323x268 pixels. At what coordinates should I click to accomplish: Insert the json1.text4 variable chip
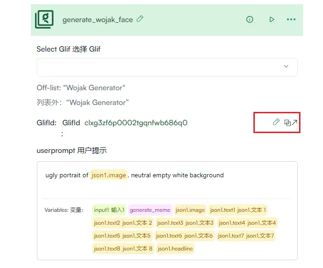click(x=247, y=223)
